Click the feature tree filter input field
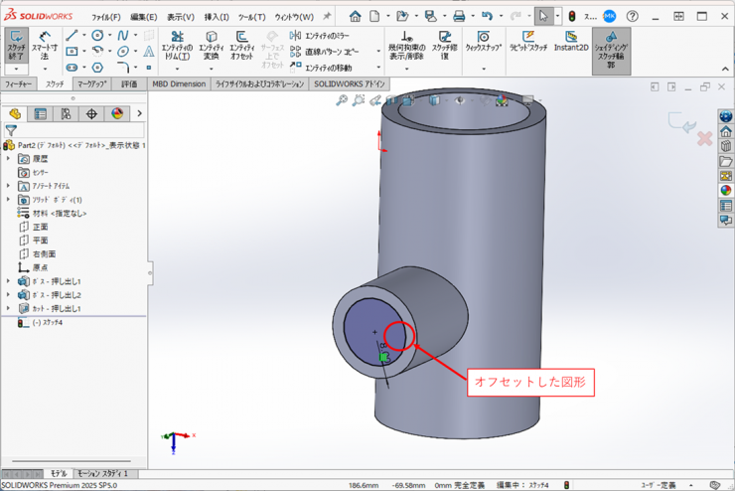The width and height of the screenshot is (735, 491). coord(79,130)
